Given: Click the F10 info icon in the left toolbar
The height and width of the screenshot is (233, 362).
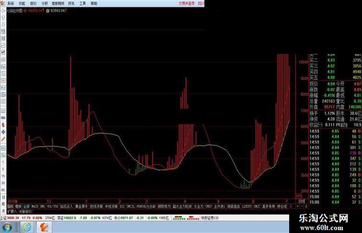Looking at the screenshot, I should point(3,67).
